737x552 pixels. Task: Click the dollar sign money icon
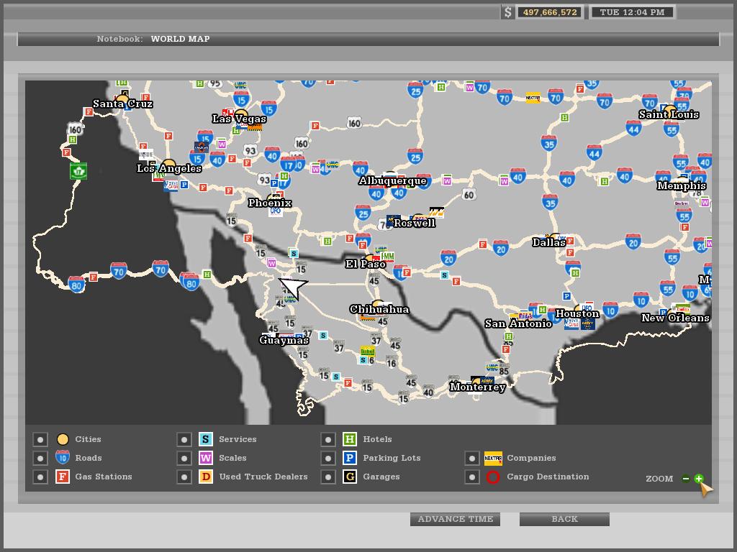tap(507, 12)
